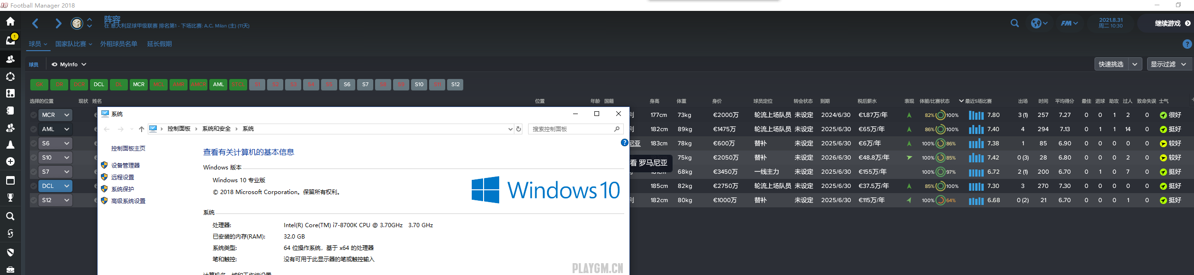Open the search icon in top bar
Image resolution: width=1194 pixels, height=275 pixels.
[1014, 23]
